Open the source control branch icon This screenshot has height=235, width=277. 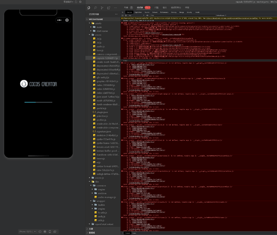tap(102, 8)
